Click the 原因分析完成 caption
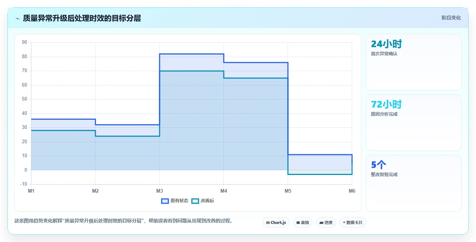Image resolution: width=476 pixels, height=242 pixels. click(x=384, y=114)
